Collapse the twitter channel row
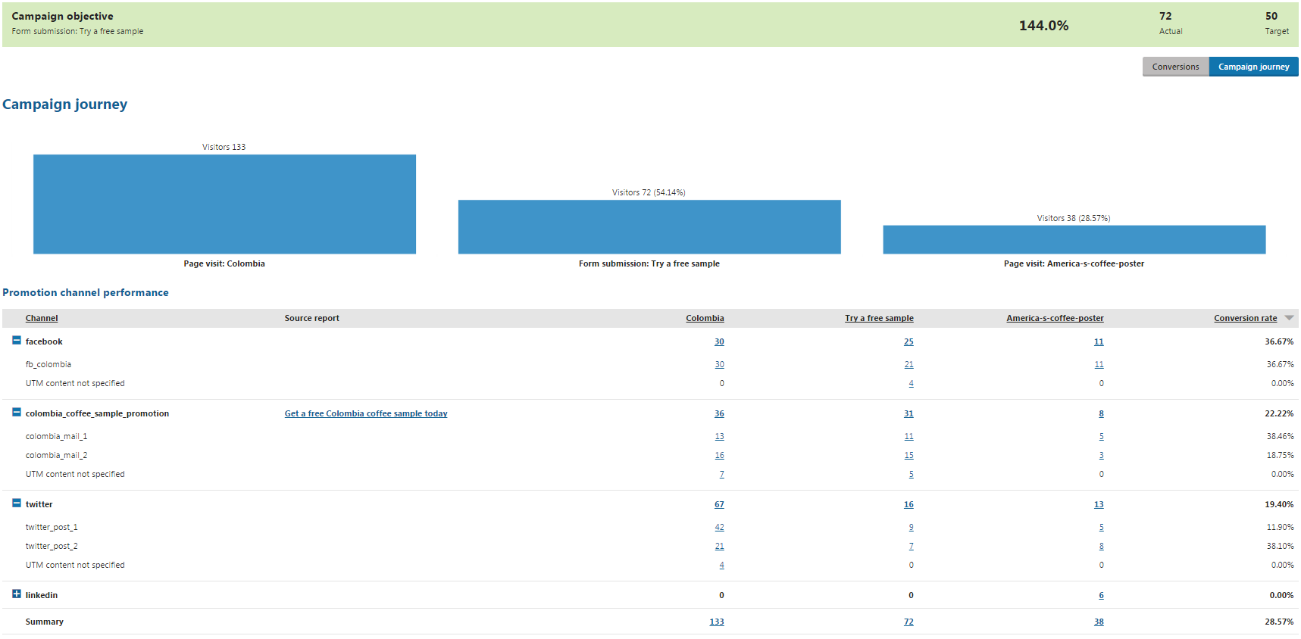The height and width of the screenshot is (639, 1301). click(17, 503)
